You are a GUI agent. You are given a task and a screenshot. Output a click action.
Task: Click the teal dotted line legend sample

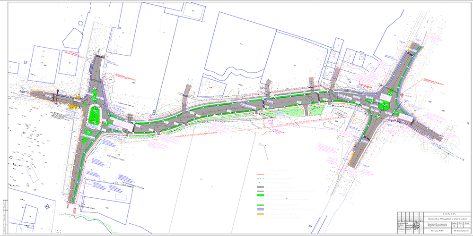[260, 179]
